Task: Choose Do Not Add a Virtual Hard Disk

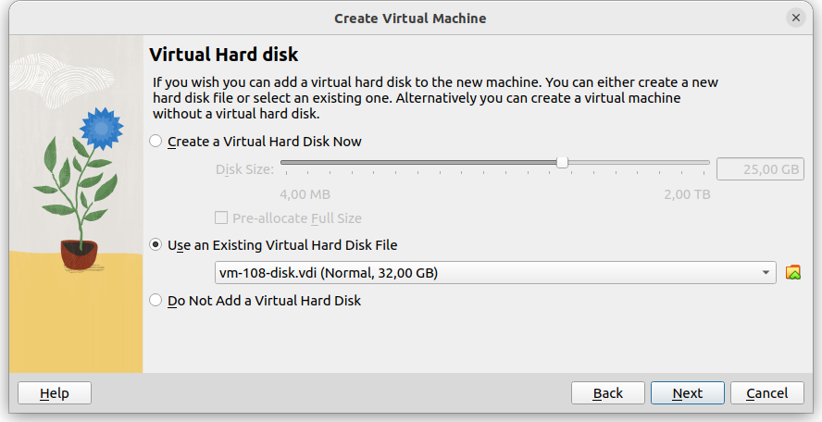Action: 156,301
